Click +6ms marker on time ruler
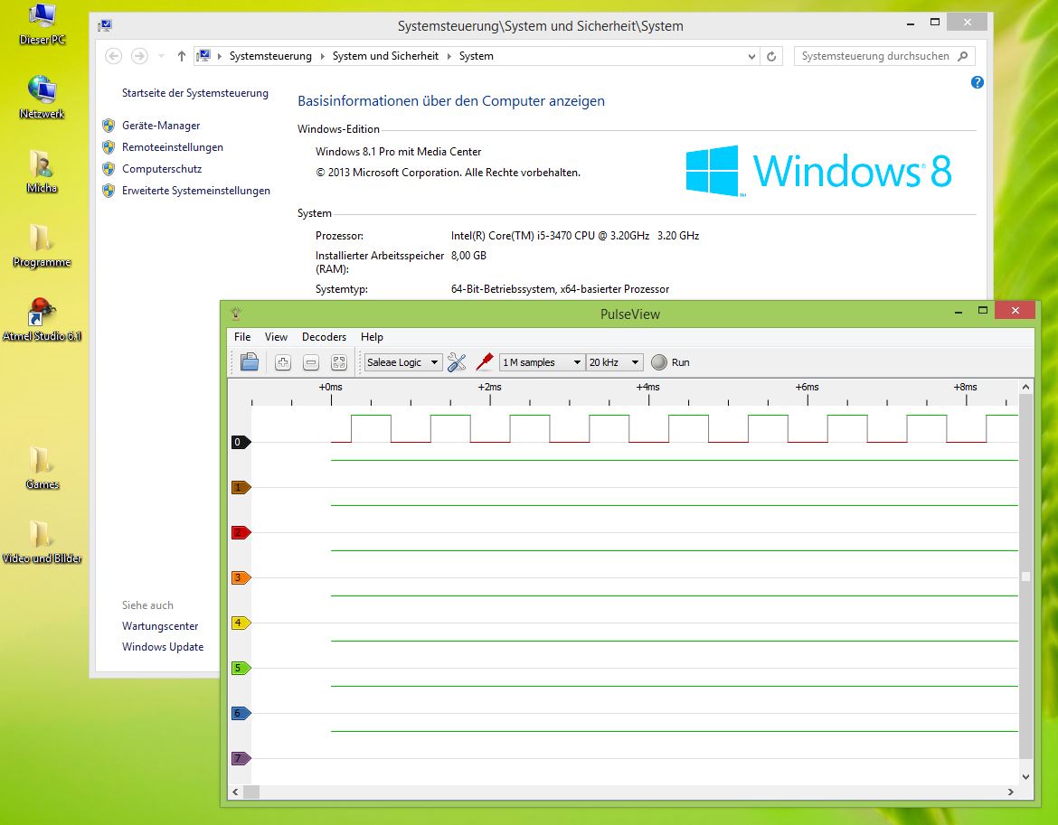Viewport: 1058px width, 825px height. click(807, 387)
